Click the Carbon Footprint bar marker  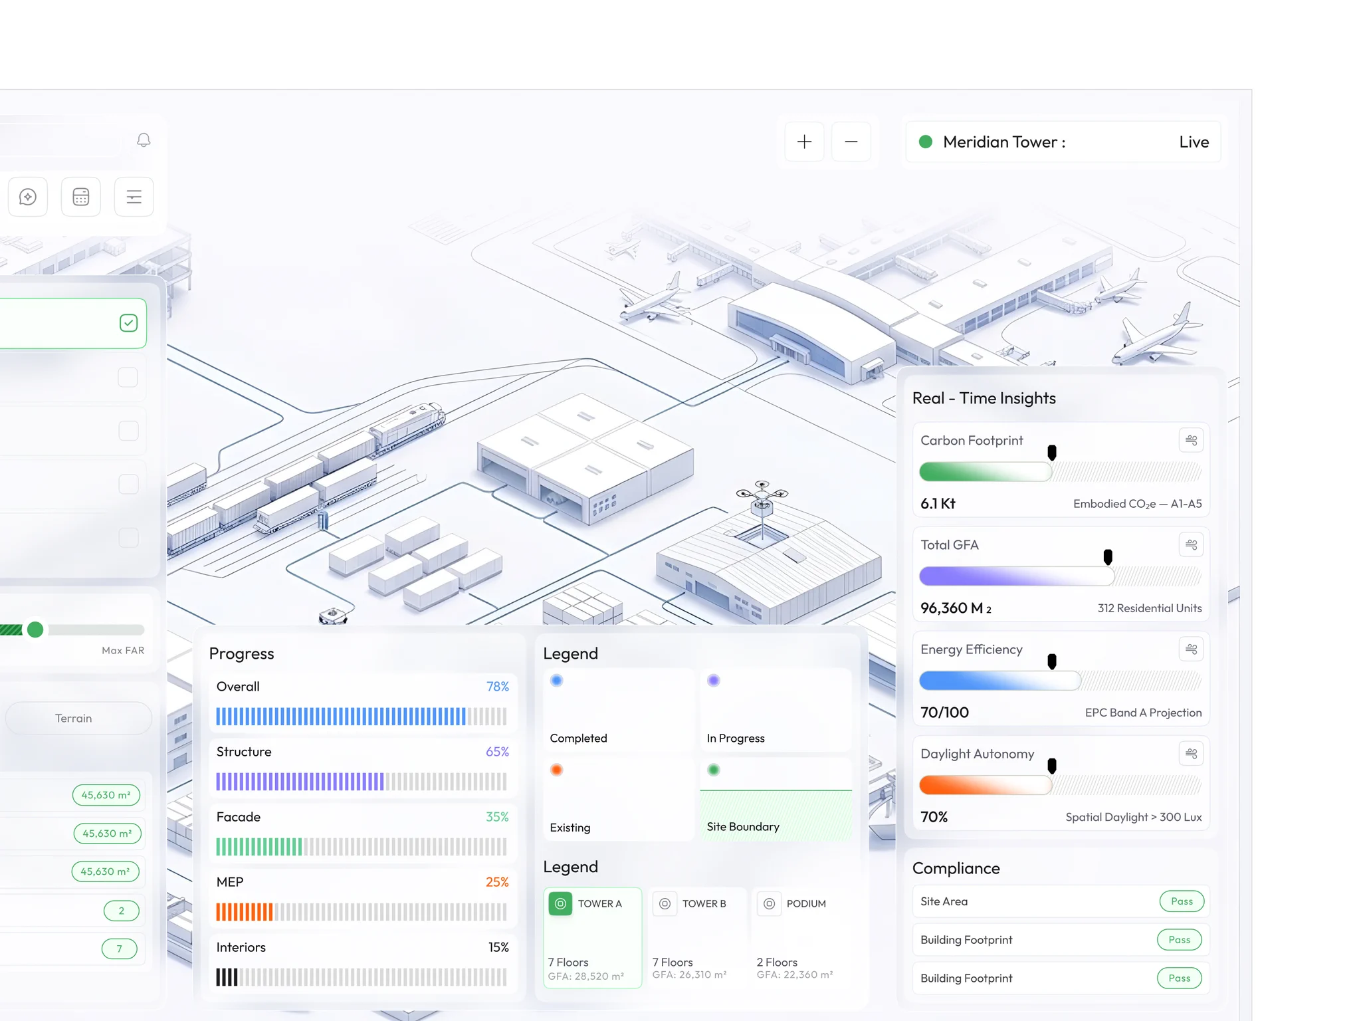tap(1052, 453)
